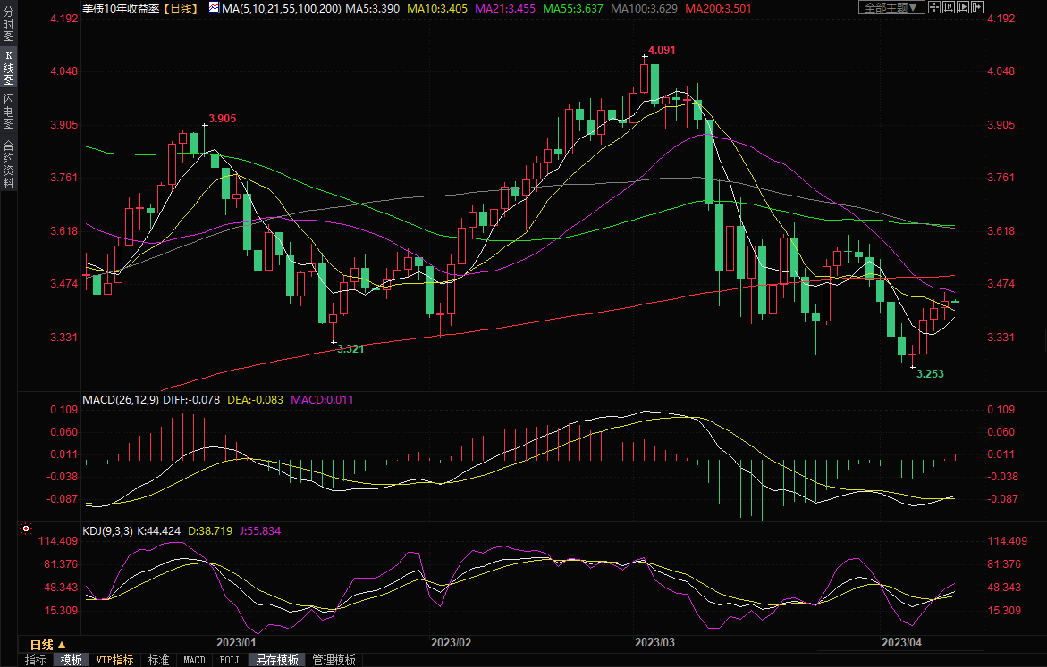Screen dimensions: 1047x667
Task: Click the first layout icon after 全部主题
Action: coord(935,8)
